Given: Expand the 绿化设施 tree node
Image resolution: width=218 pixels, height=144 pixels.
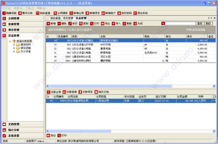Looking at the screenshot, I should [x=14, y=48].
